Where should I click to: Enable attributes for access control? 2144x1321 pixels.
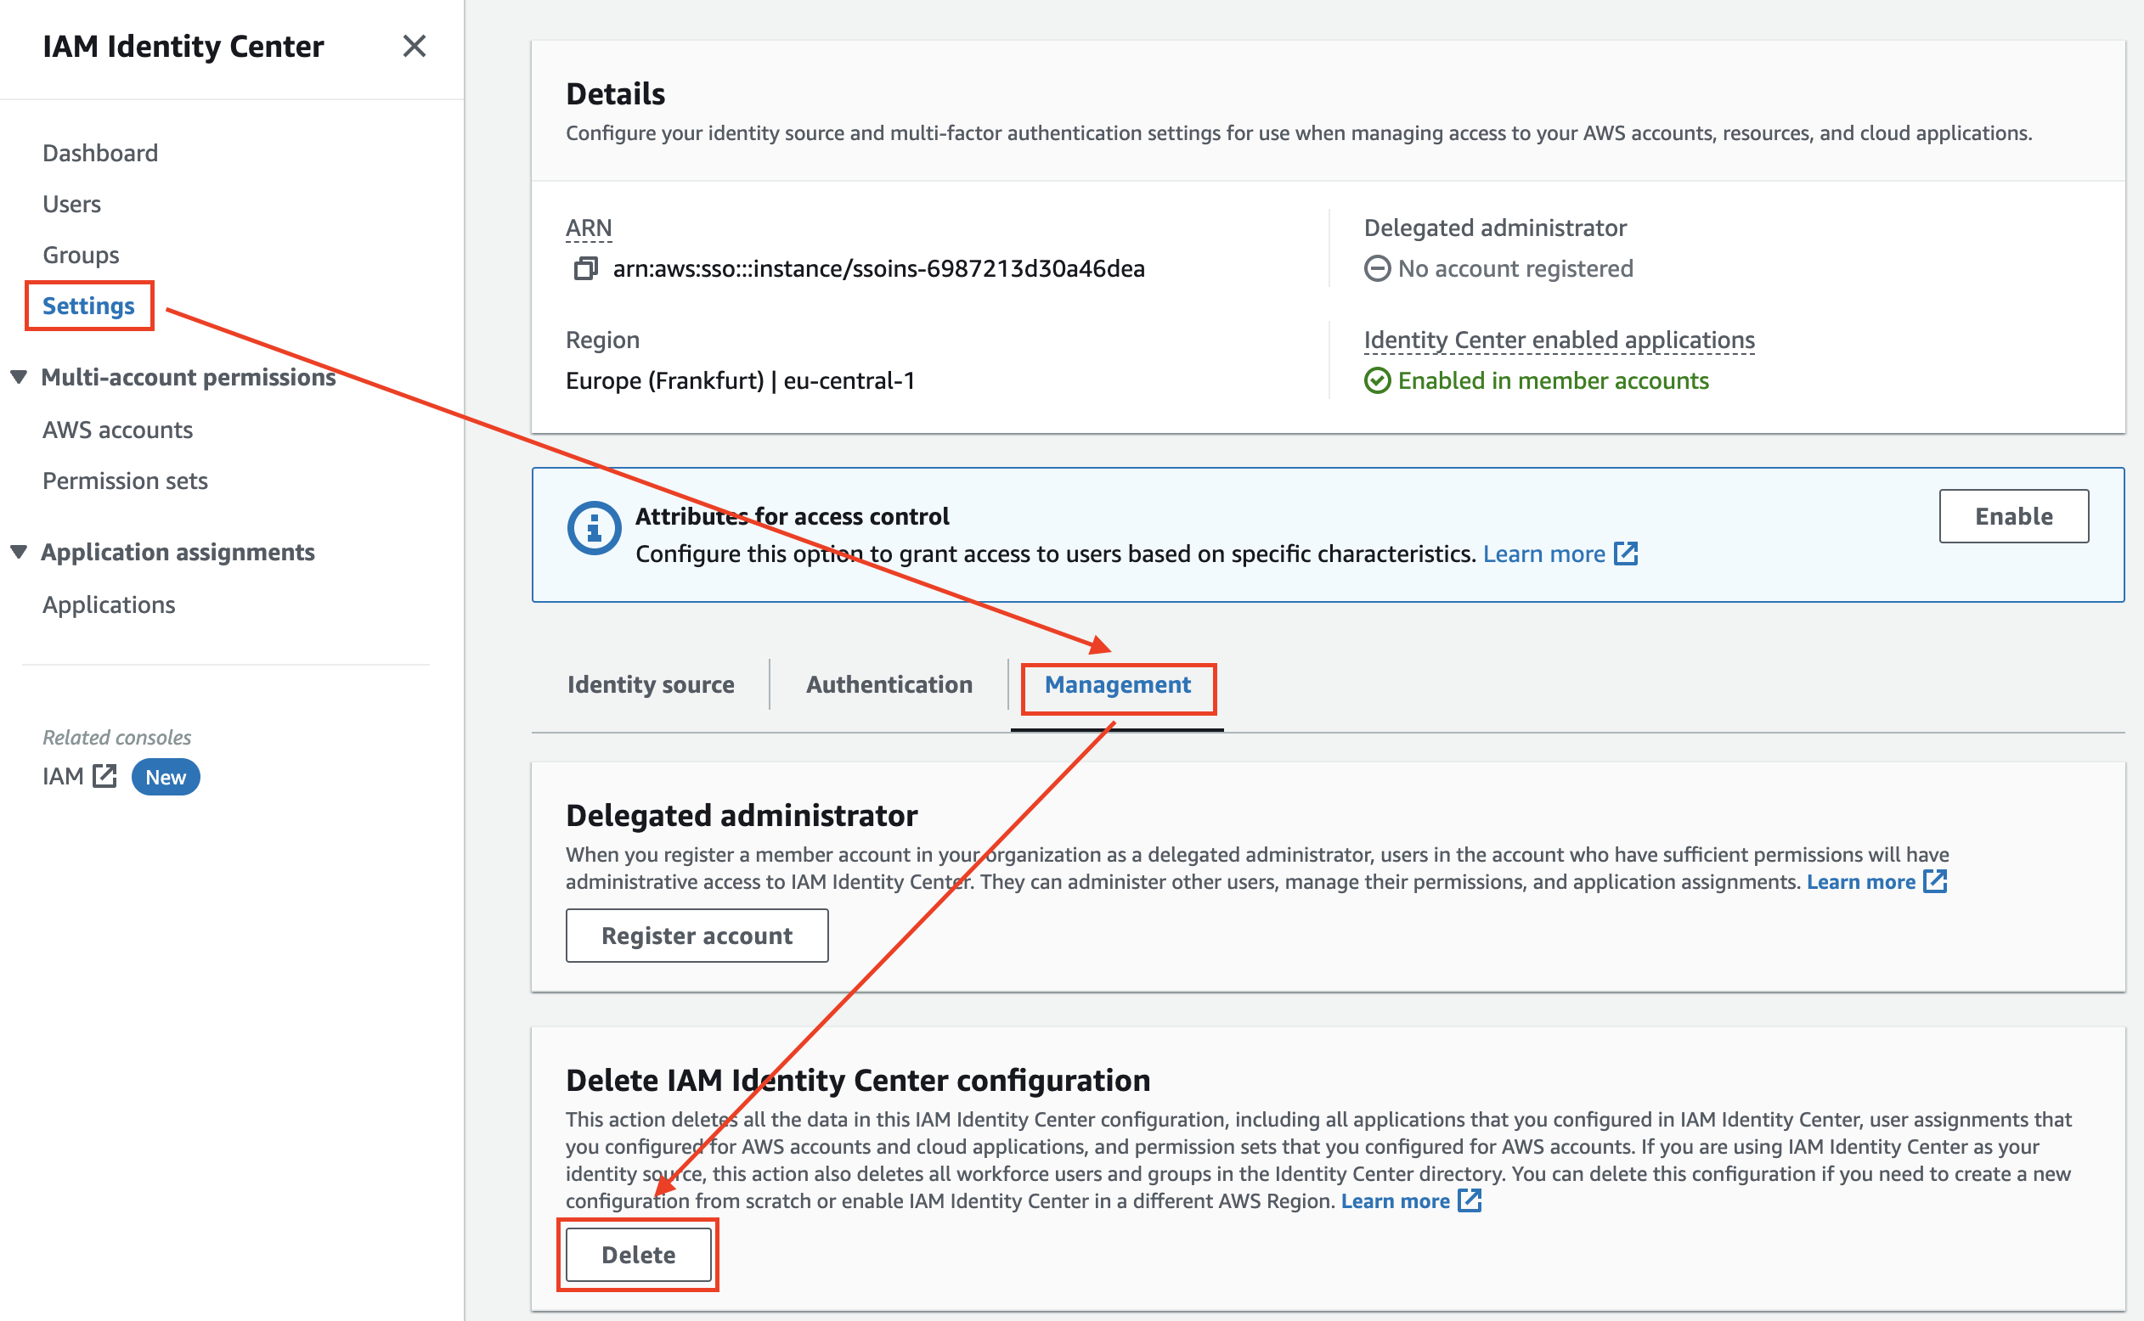(2014, 515)
